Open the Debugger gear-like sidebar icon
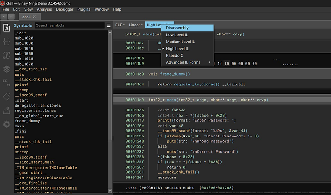The height and width of the screenshot is (195, 331). [x=7, y=124]
